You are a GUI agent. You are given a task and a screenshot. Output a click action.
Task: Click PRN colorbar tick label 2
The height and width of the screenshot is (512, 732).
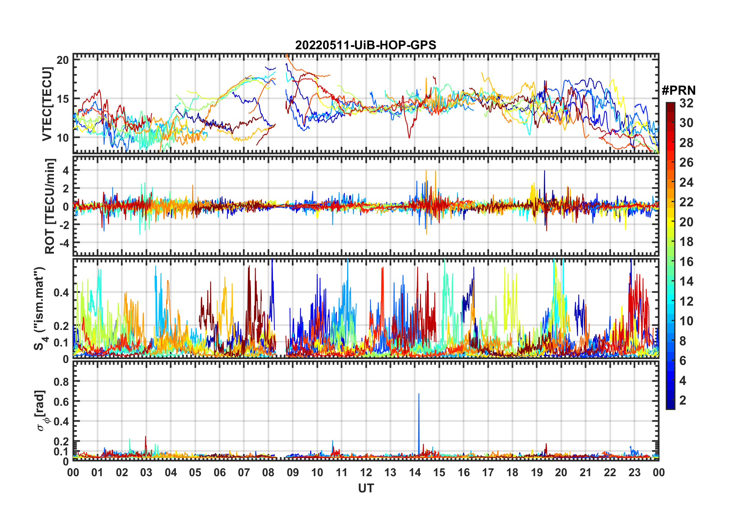click(683, 400)
